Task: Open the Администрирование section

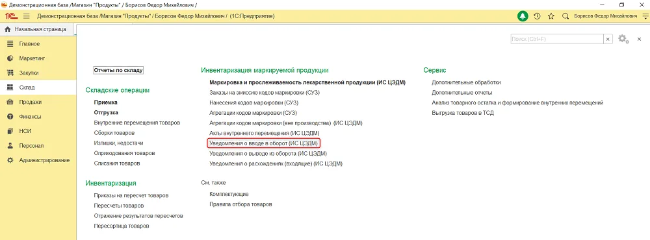Action: pos(38,160)
